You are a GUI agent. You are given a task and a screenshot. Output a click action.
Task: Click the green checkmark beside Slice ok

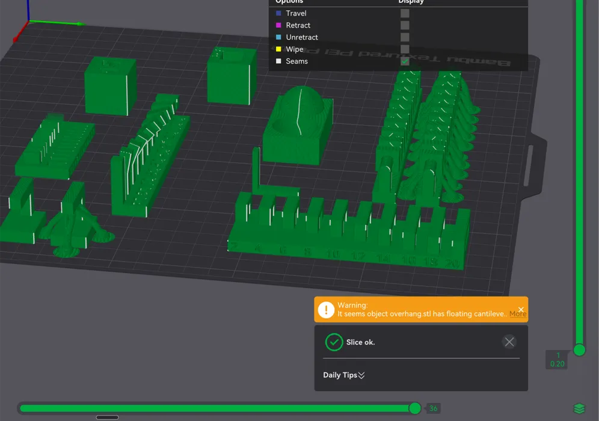pos(334,342)
